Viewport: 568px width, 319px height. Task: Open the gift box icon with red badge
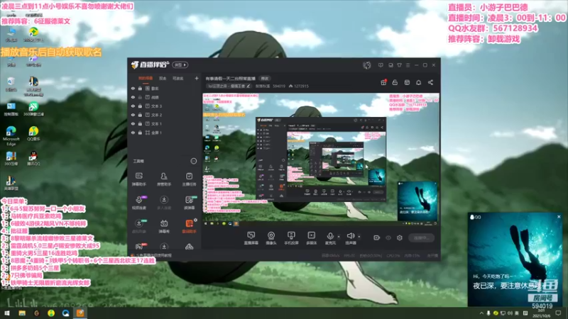(x=383, y=82)
